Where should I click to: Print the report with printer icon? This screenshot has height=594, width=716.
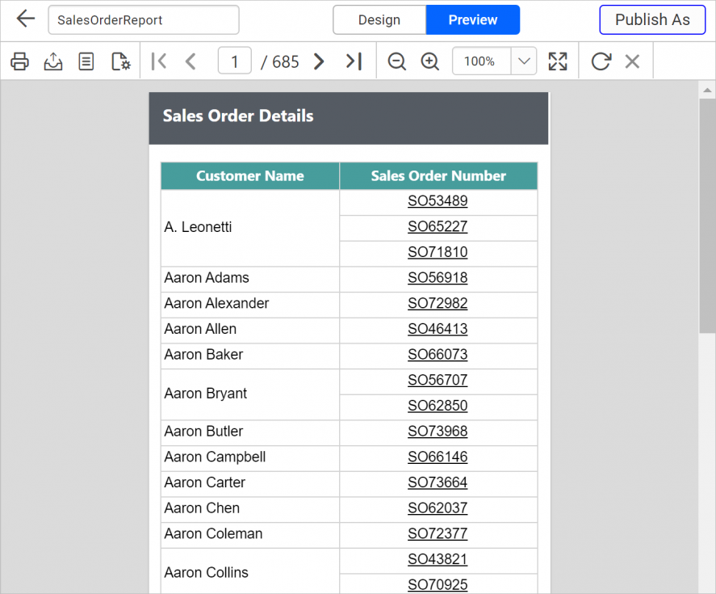[19, 61]
